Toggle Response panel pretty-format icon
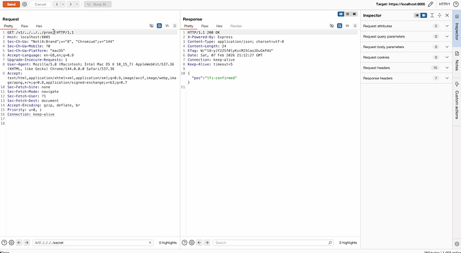461x253 pixels. tap(340, 26)
